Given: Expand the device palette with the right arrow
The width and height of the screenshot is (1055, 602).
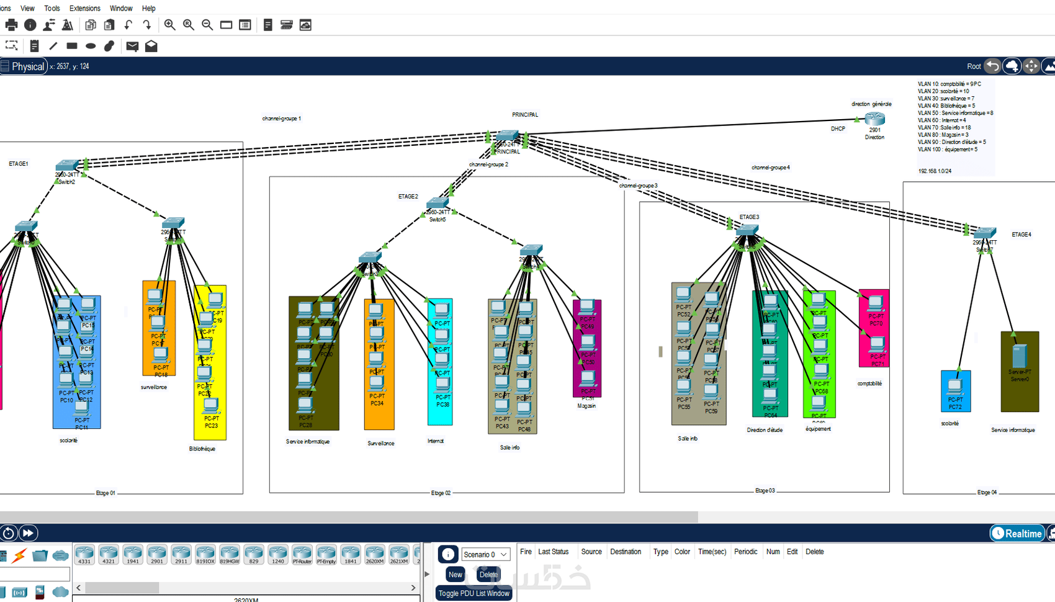Looking at the screenshot, I should coord(427,574).
